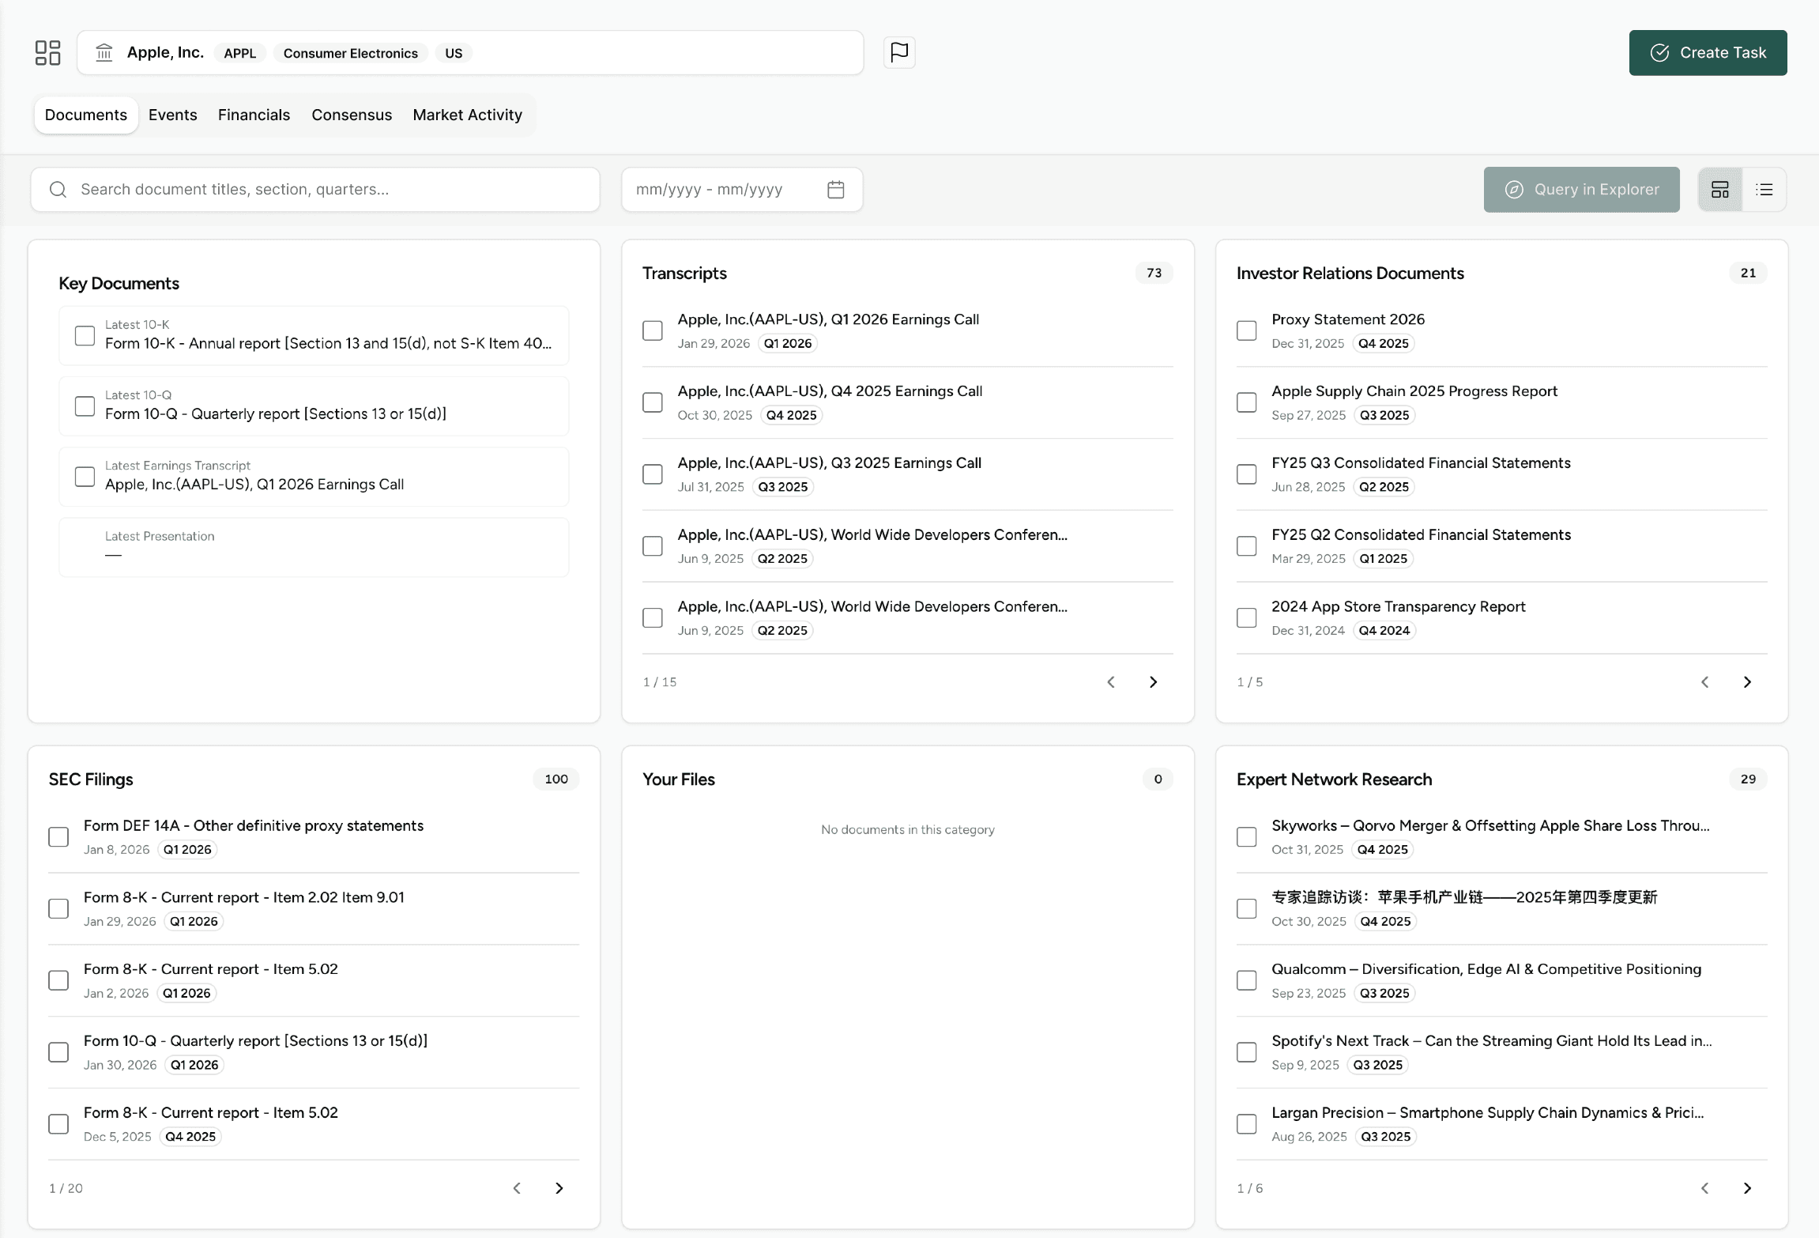
Task: Go to next Investor Relations page
Action: pos(1747,682)
